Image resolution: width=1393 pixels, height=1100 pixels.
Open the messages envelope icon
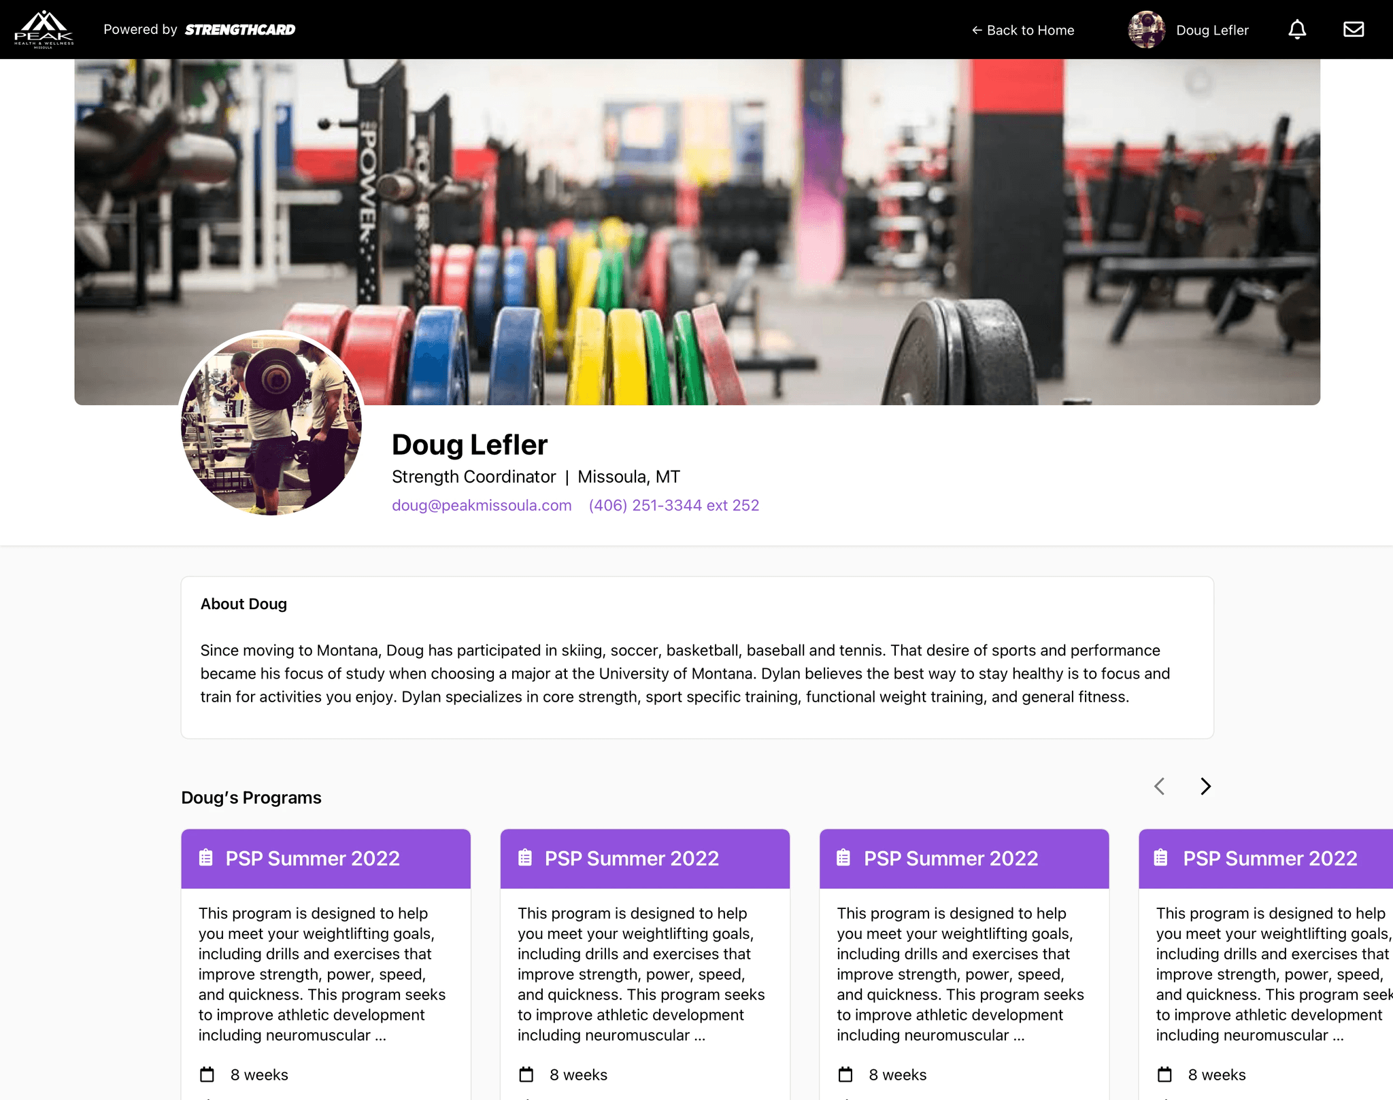1354,29
